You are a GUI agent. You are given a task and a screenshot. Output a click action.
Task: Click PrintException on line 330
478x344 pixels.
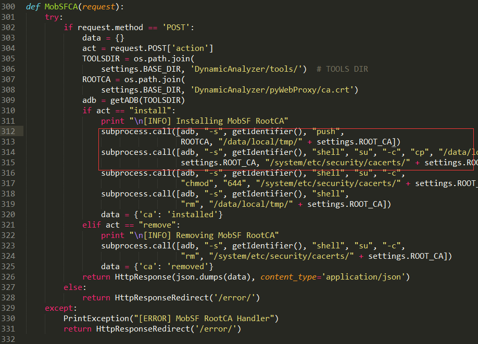[96, 319]
